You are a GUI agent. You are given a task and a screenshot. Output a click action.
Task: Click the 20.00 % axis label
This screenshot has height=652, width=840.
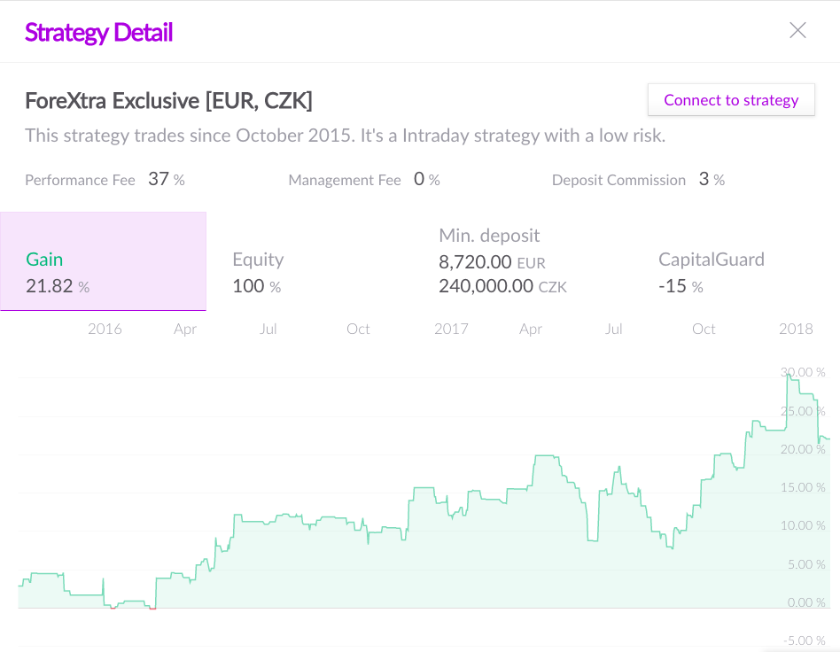coord(803,449)
